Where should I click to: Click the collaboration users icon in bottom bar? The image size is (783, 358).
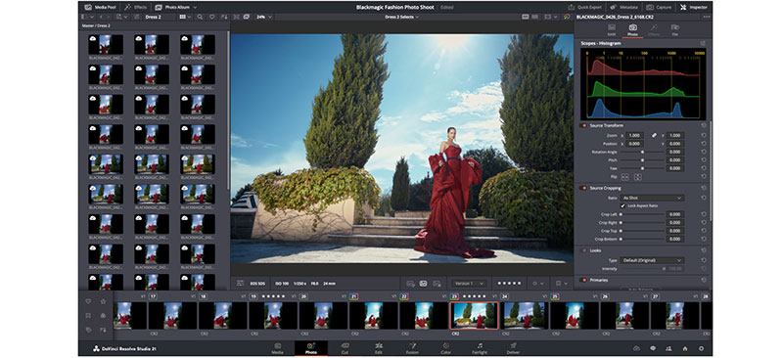coord(668,348)
